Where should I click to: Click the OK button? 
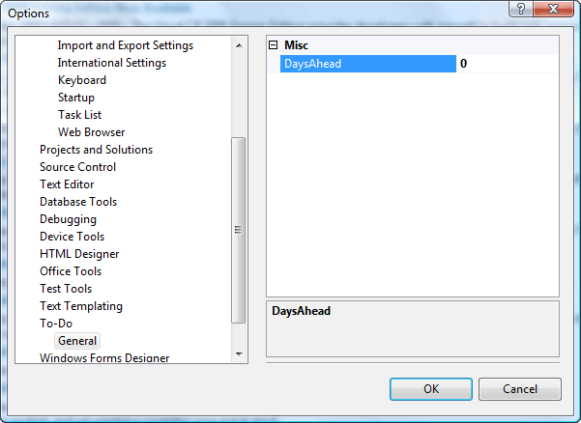431,389
